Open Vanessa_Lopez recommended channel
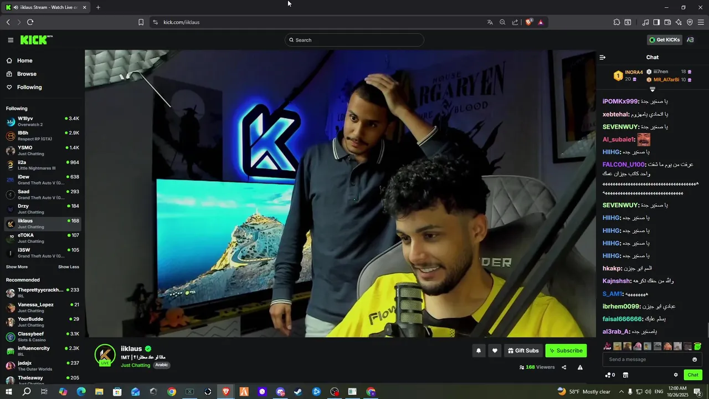The image size is (709, 399). [43, 308]
